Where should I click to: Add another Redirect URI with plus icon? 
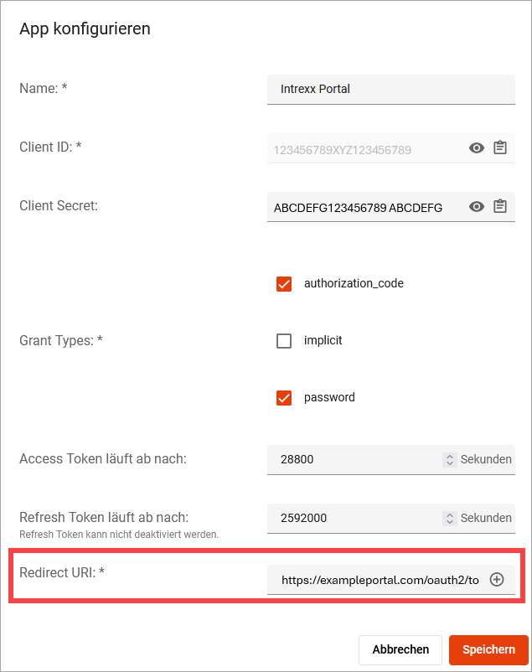497,580
